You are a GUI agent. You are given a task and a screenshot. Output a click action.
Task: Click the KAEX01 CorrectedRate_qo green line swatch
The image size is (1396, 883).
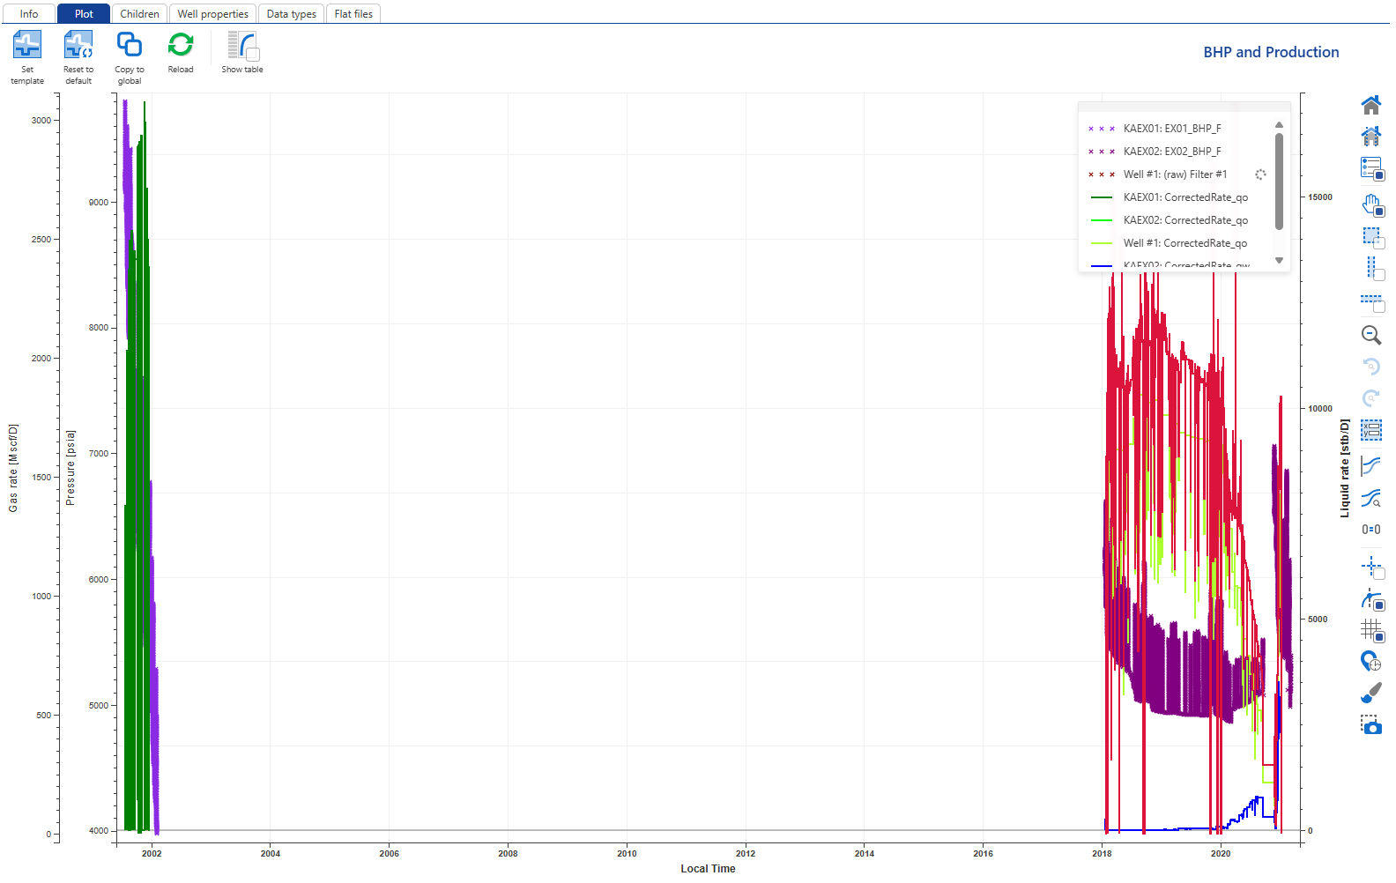(x=1102, y=197)
